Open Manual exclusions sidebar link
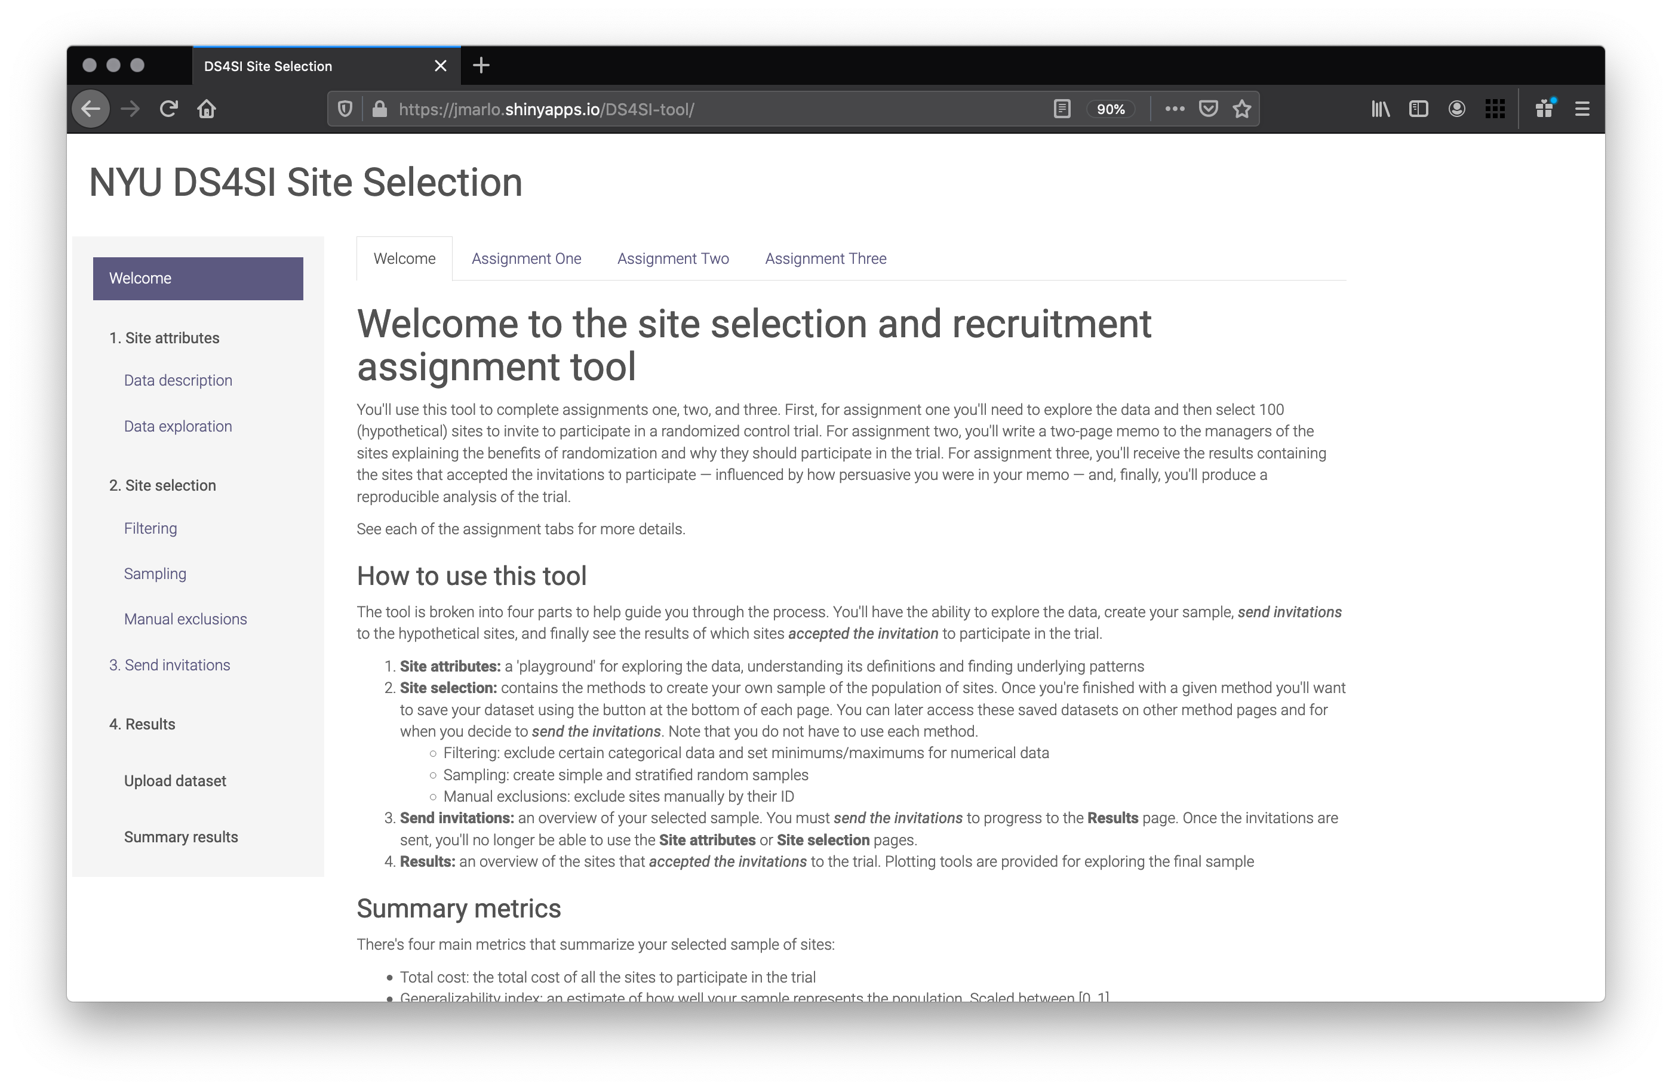The height and width of the screenshot is (1090, 1672). [x=186, y=619]
